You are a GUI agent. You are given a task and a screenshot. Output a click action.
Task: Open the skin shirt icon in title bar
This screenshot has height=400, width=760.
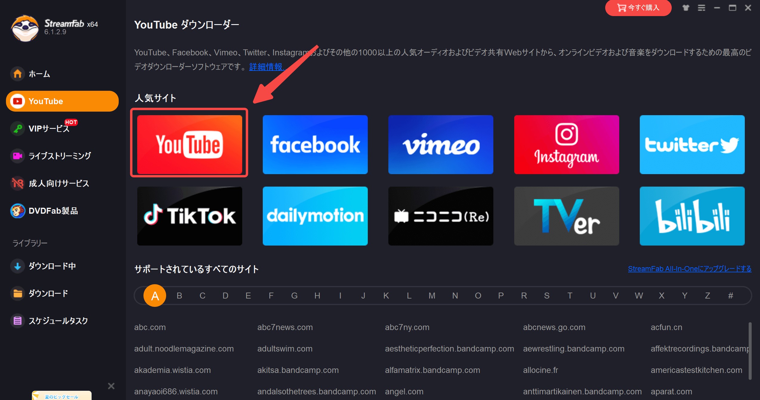pyautogui.click(x=686, y=8)
